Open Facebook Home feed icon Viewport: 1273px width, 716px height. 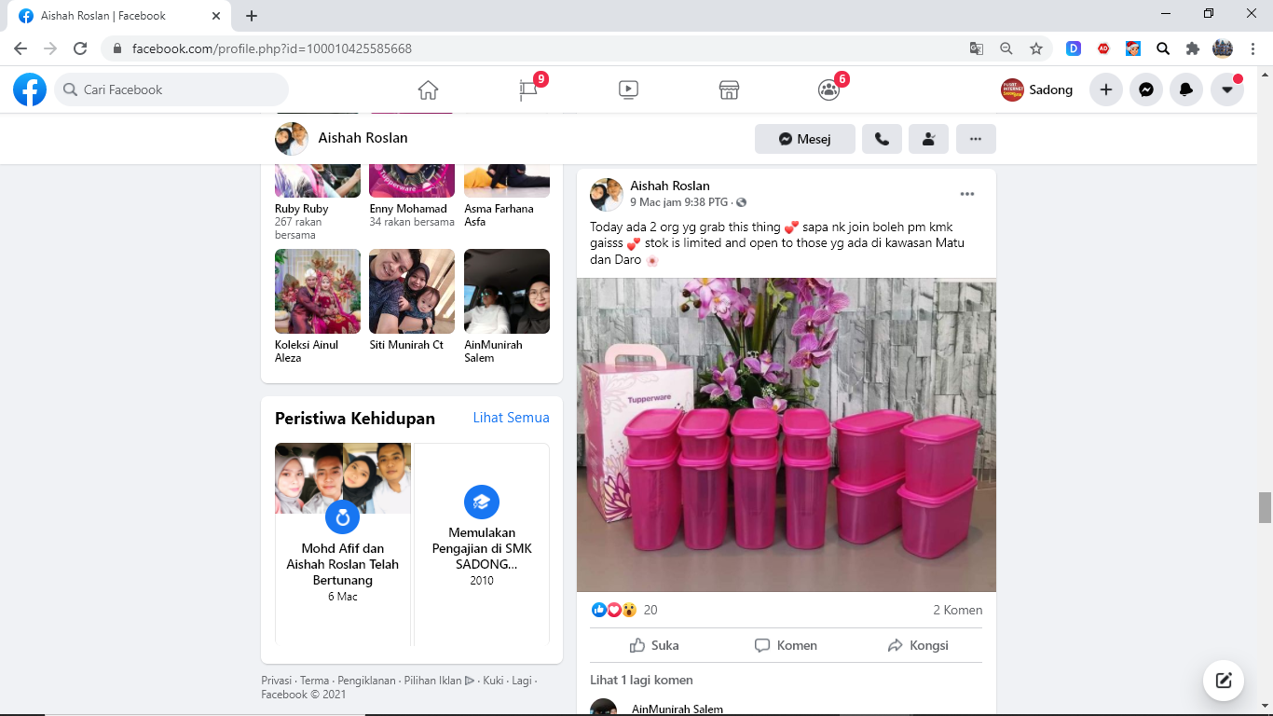[x=428, y=90]
